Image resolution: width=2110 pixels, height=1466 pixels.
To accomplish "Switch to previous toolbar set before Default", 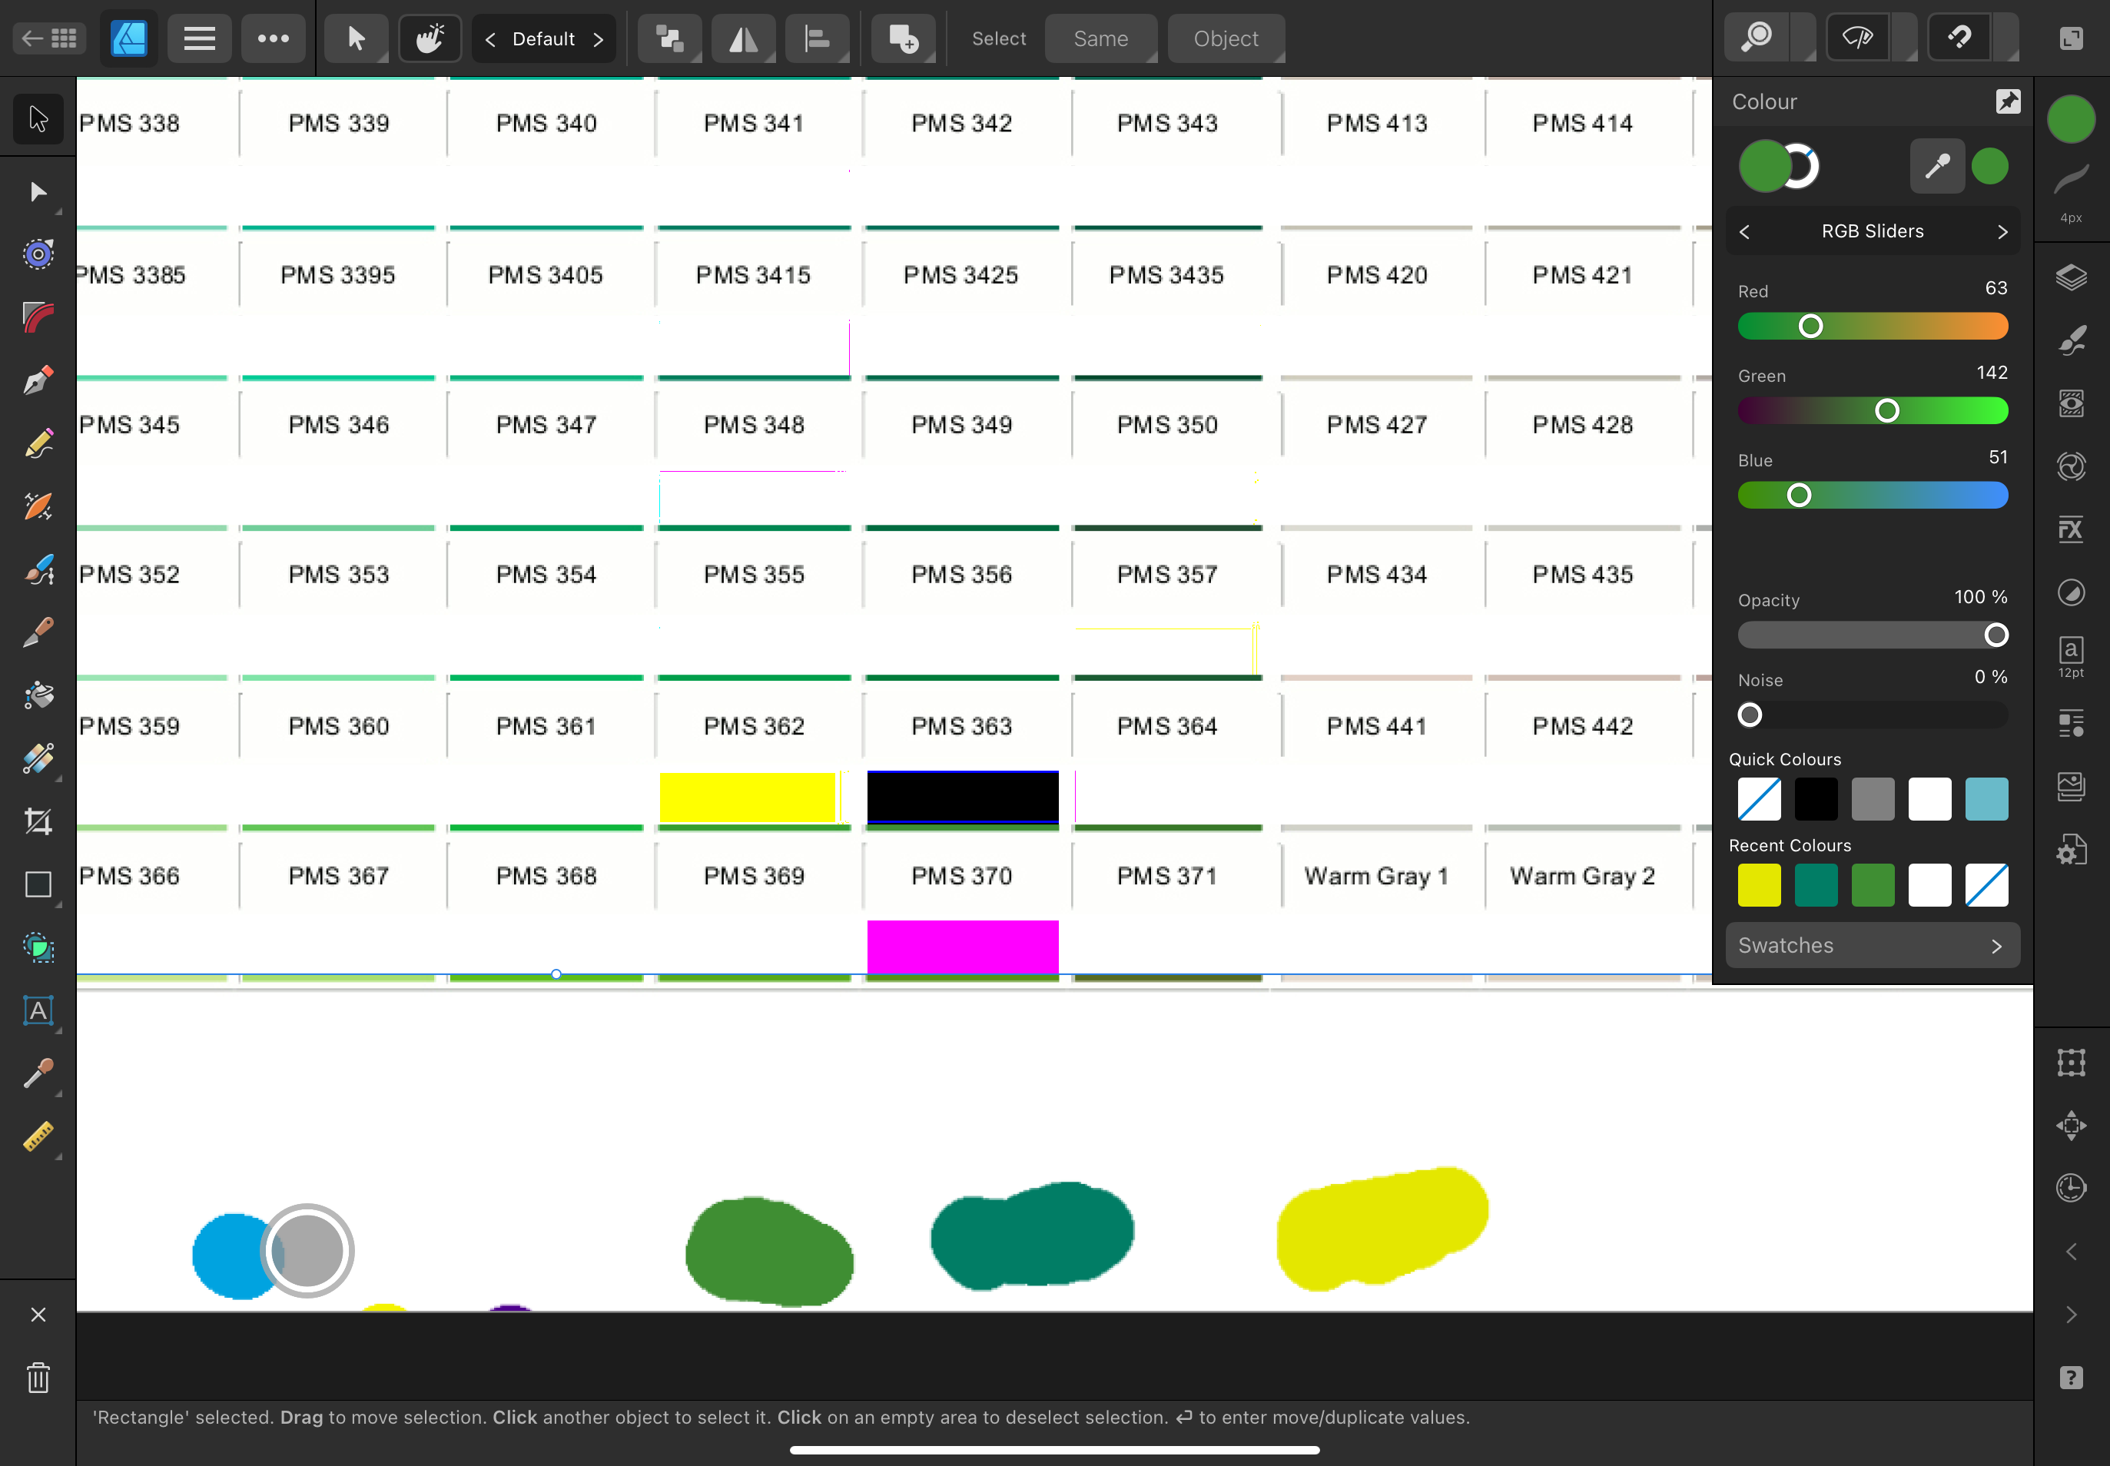I will [x=490, y=38].
